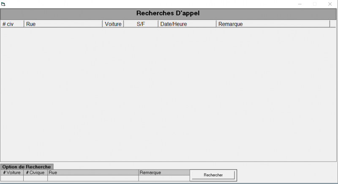Sort by the # civ column header
This screenshot has height=184, width=338.
pyautogui.click(x=12, y=24)
